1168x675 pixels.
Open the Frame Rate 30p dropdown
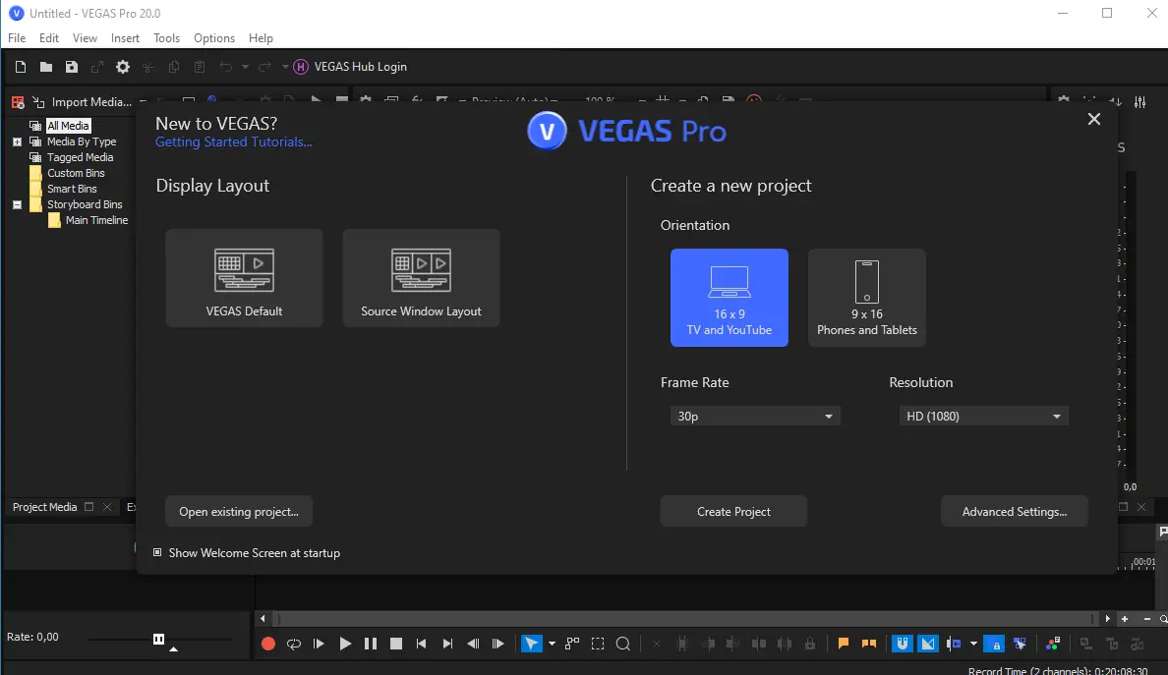point(755,416)
